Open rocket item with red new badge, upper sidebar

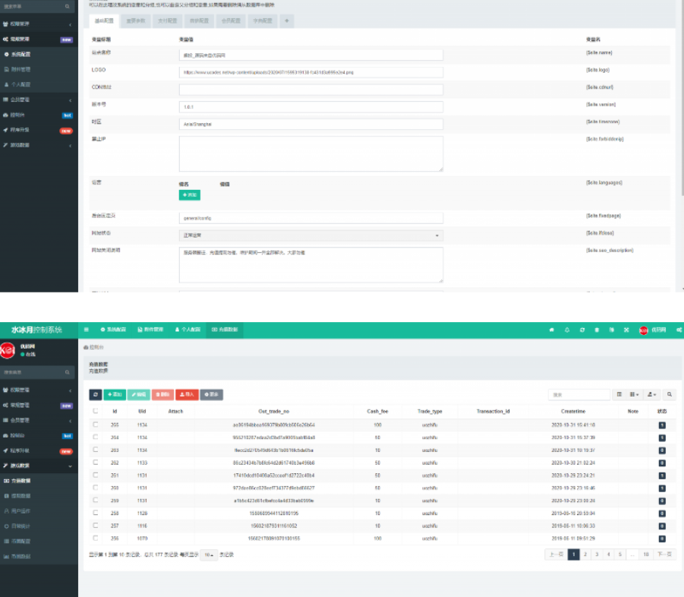[x=39, y=130]
